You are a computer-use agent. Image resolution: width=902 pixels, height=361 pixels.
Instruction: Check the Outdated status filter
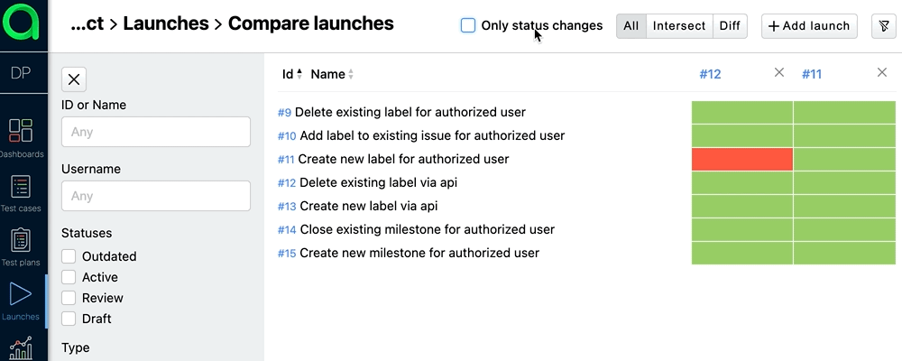pos(69,256)
